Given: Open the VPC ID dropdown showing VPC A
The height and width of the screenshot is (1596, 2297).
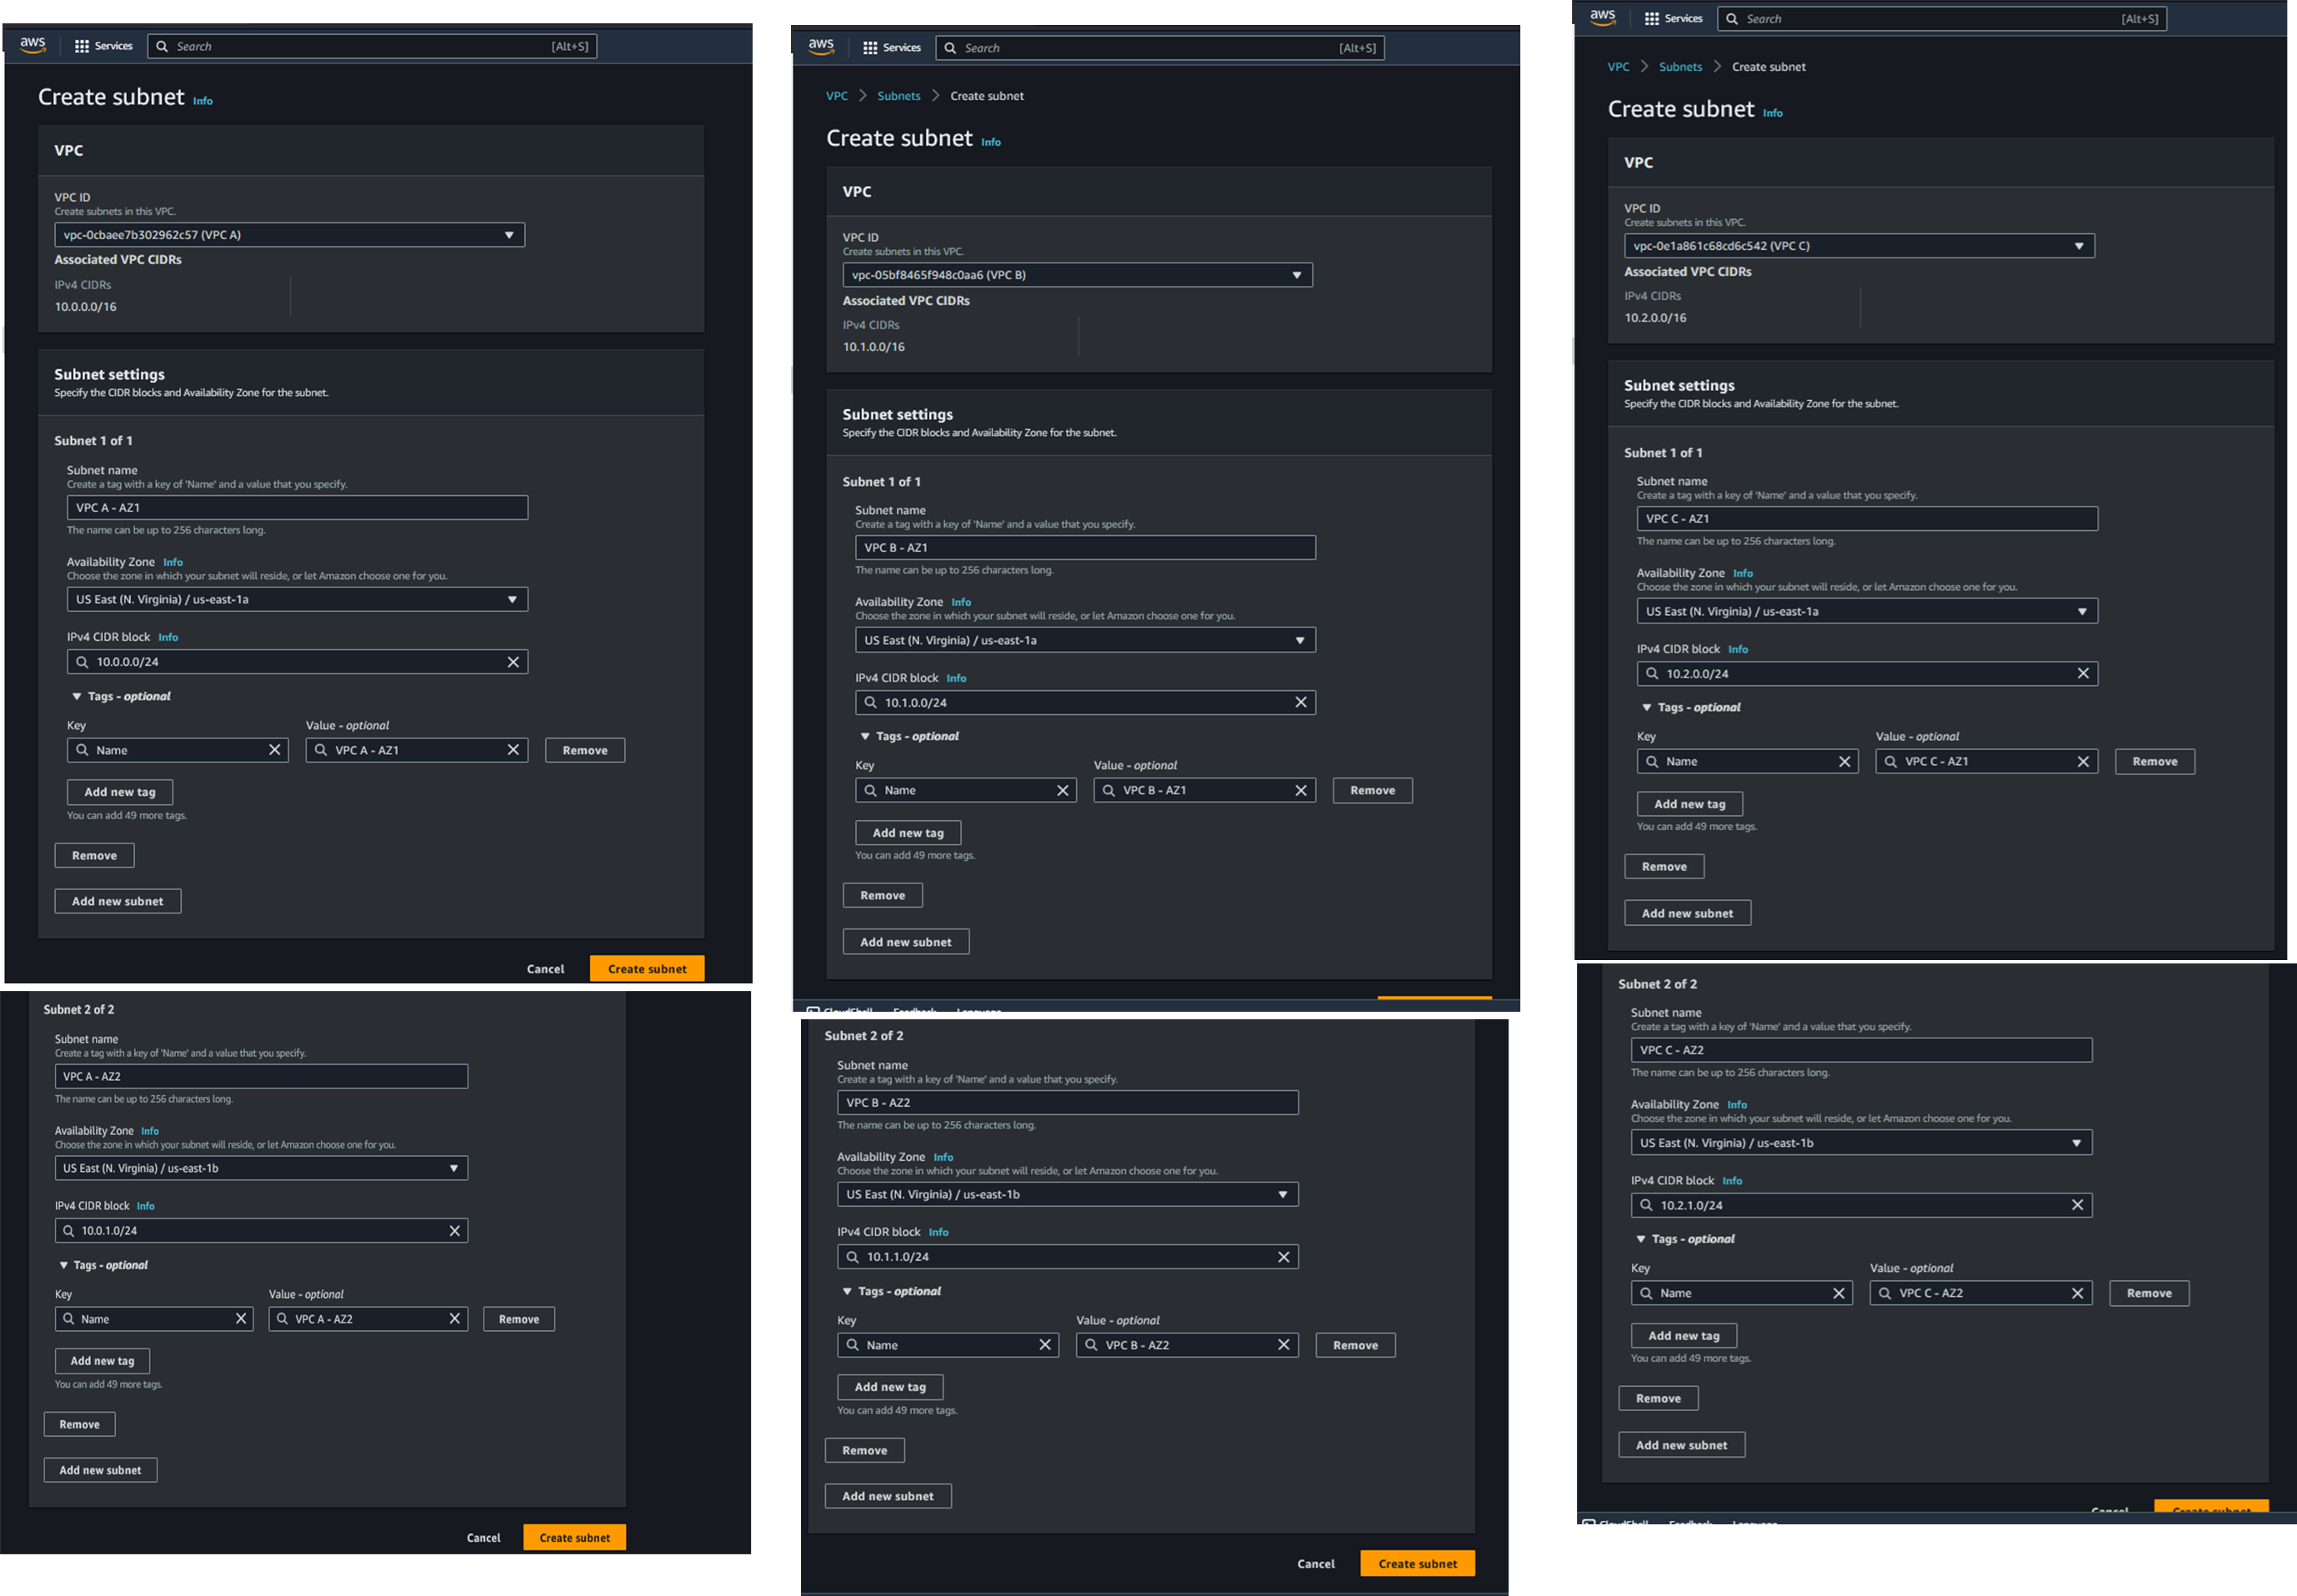Looking at the screenshot, I should click(289, 235).
